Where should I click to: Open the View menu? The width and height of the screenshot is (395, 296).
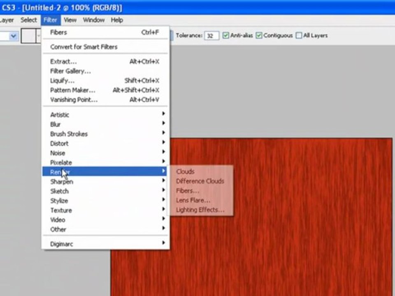point(70,20)
